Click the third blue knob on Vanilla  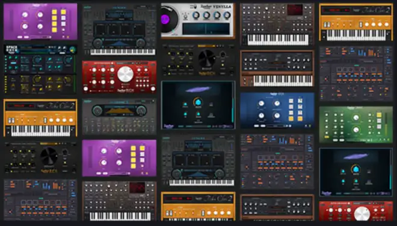pos(217,16)
